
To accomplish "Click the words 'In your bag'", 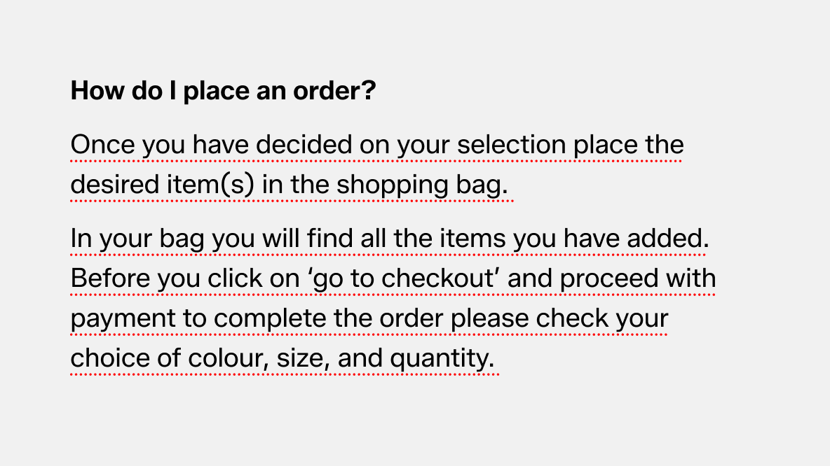I will [x=137, y=239].
